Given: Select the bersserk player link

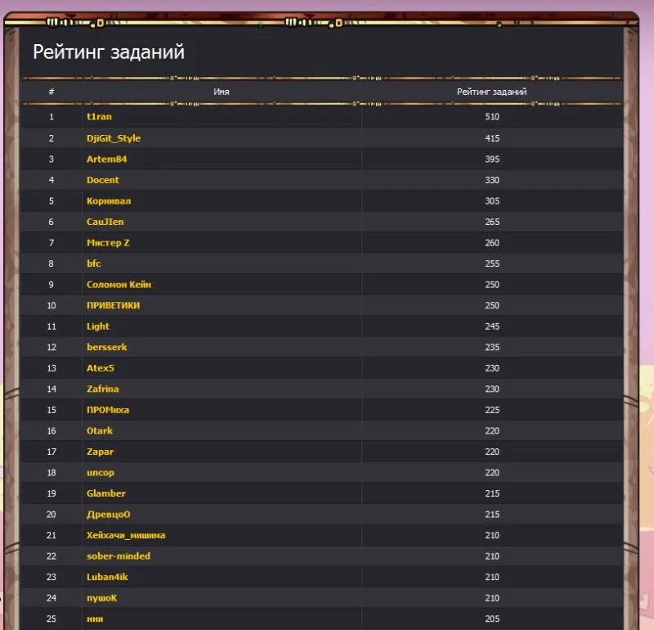Looking at the screenshot, I should point(107,347).
